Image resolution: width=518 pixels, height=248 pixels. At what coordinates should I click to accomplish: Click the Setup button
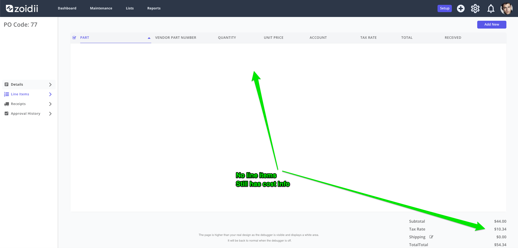pyautogui.click(x=445, y=8)
